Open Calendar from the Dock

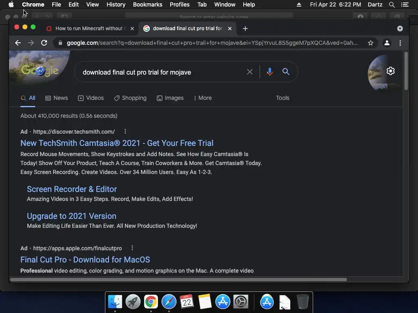coord(187,302)
